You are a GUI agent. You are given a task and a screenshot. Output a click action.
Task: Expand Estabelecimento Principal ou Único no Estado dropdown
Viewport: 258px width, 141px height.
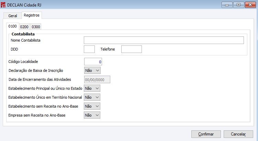[92, 88]
